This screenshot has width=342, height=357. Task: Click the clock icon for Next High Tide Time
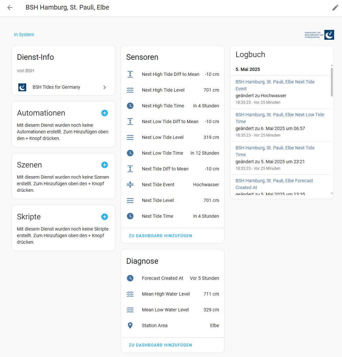130,106
